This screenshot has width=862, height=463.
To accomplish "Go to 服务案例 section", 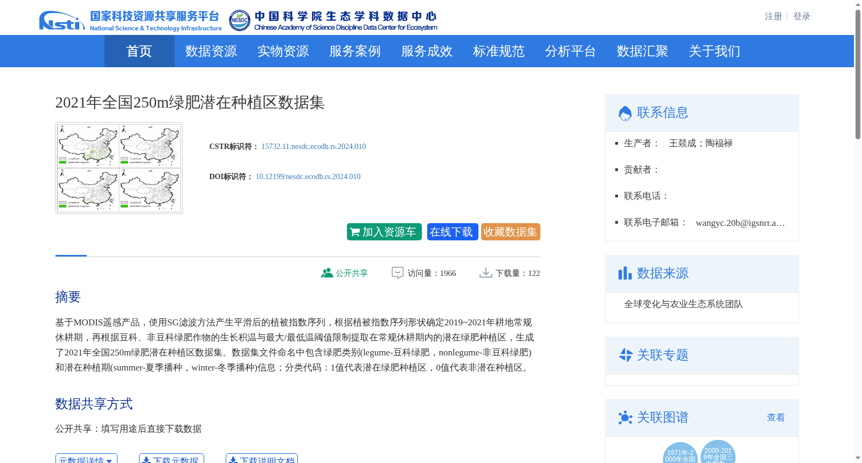I will 354,51.
